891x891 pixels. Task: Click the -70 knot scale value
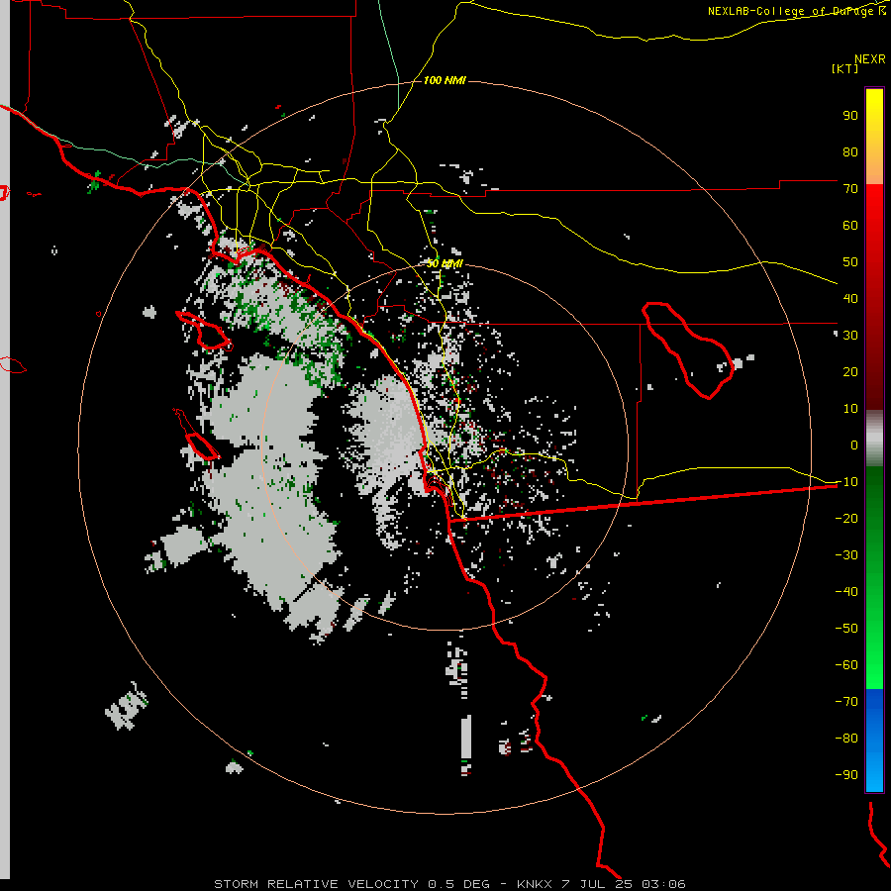(846, 702)
